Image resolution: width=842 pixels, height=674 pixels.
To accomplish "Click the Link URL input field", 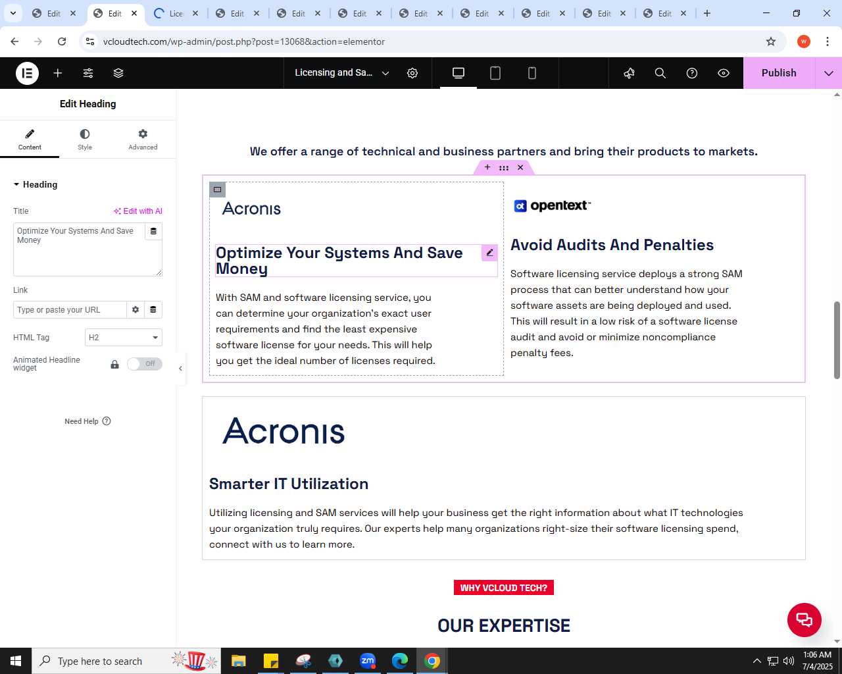I will (70, 309).
